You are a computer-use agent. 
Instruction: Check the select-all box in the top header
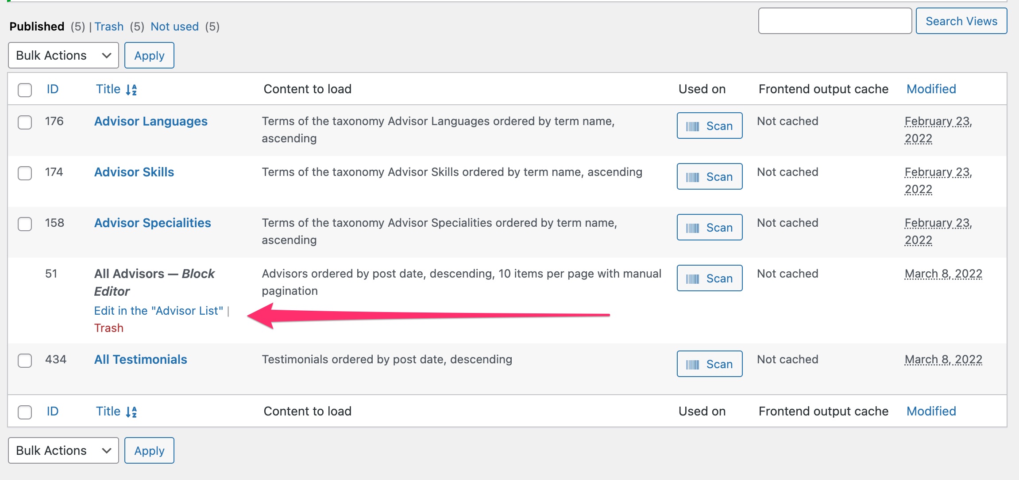(25, 90)
